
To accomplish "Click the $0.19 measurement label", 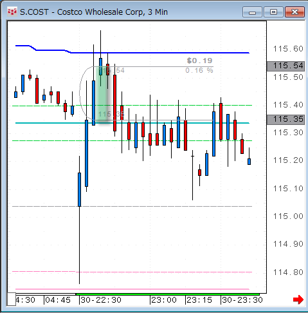I will 199,61.
